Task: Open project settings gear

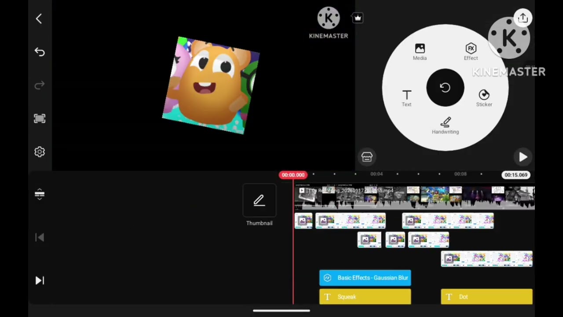Action: [x=40, y=152]
